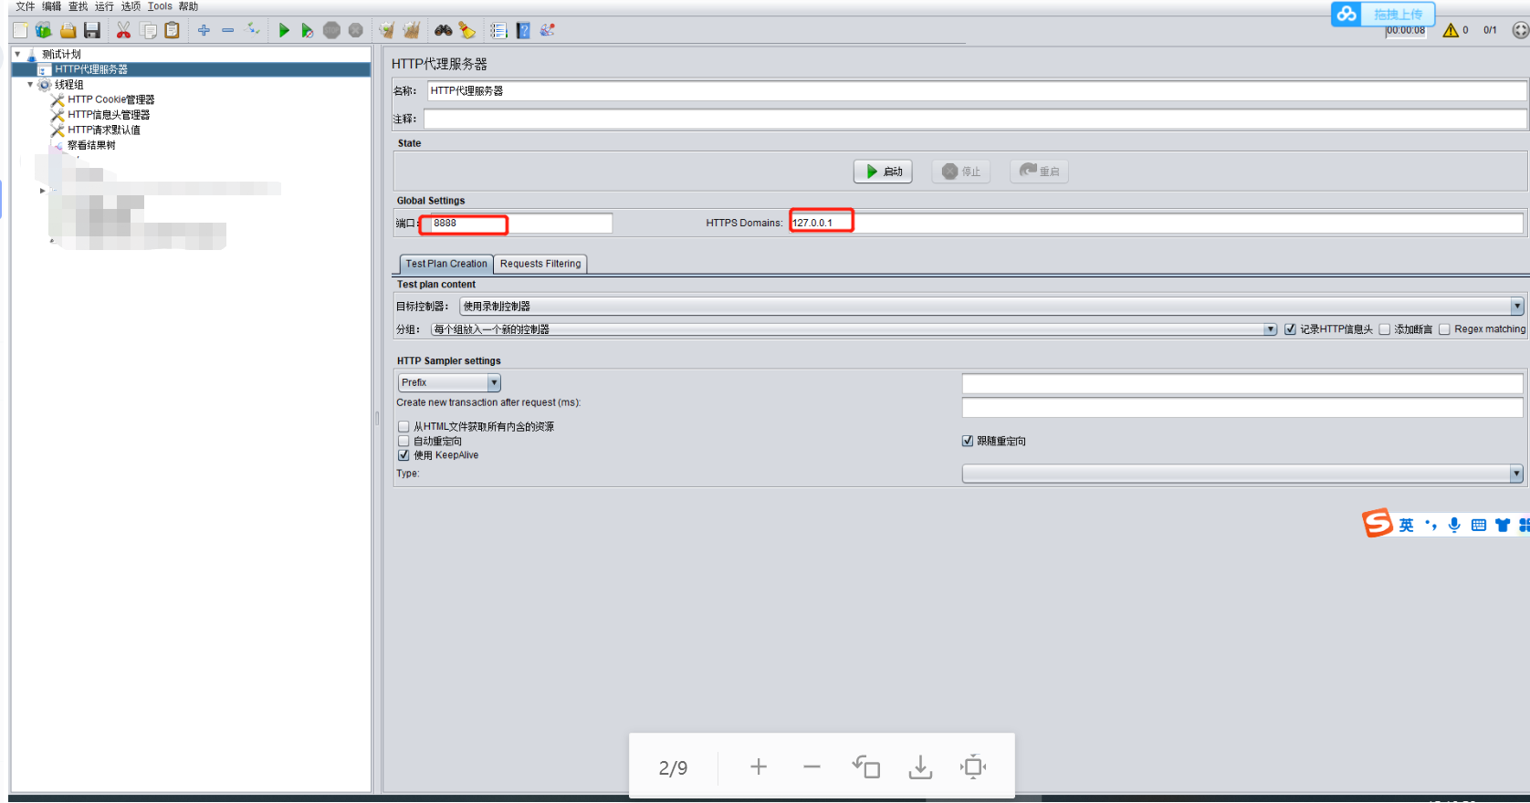
Task: Enable the Regex matching checkbox
Action: coord(1444,329)
